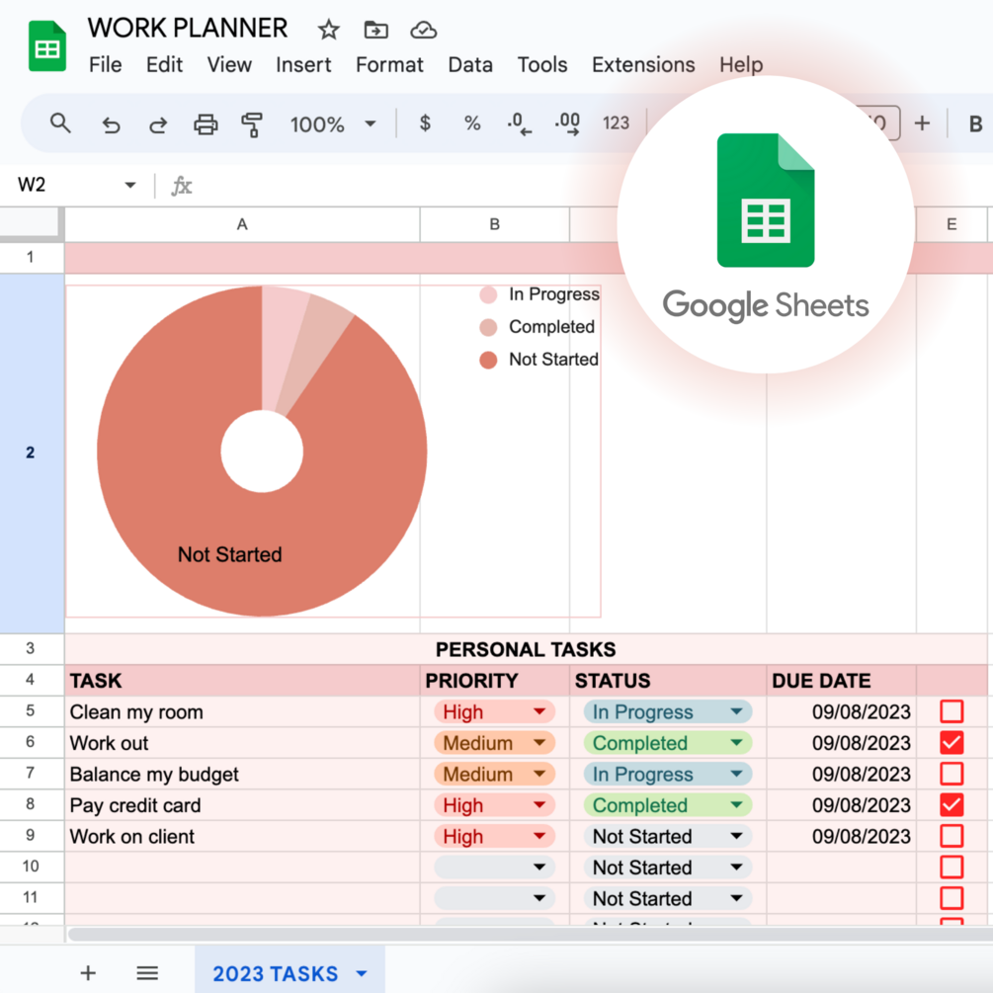Viewport: 993px width, 993px height.
Task: Add a new sheet with the plus button
Action: pos(87,972)
